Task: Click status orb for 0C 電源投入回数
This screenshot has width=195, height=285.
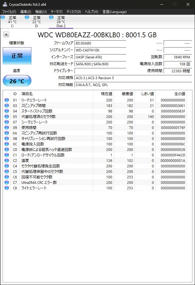Action: point(7,144)
